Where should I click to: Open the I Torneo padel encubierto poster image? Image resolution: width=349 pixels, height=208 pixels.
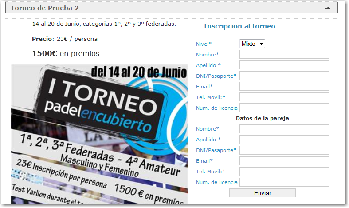[x=99, y=134]
